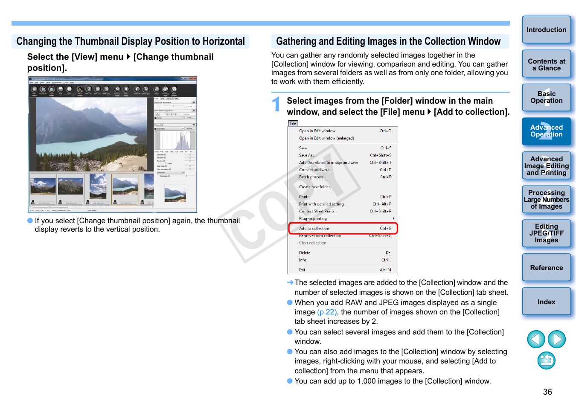Click the horizontal thumbnail scrollbar

(91, 207)
